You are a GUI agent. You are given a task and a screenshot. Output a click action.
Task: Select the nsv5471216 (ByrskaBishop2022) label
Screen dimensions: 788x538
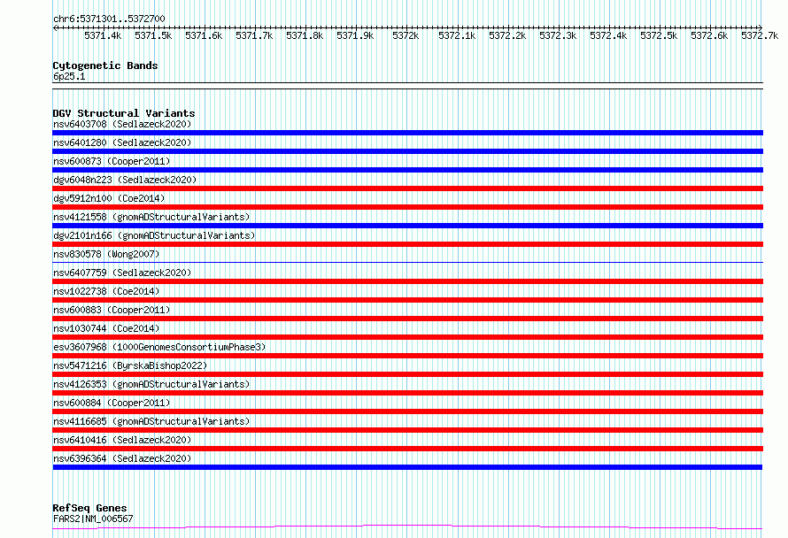coord(130,365)
